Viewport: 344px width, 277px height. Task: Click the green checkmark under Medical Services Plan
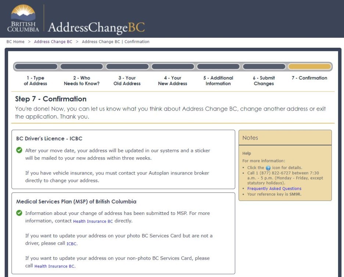19,213
